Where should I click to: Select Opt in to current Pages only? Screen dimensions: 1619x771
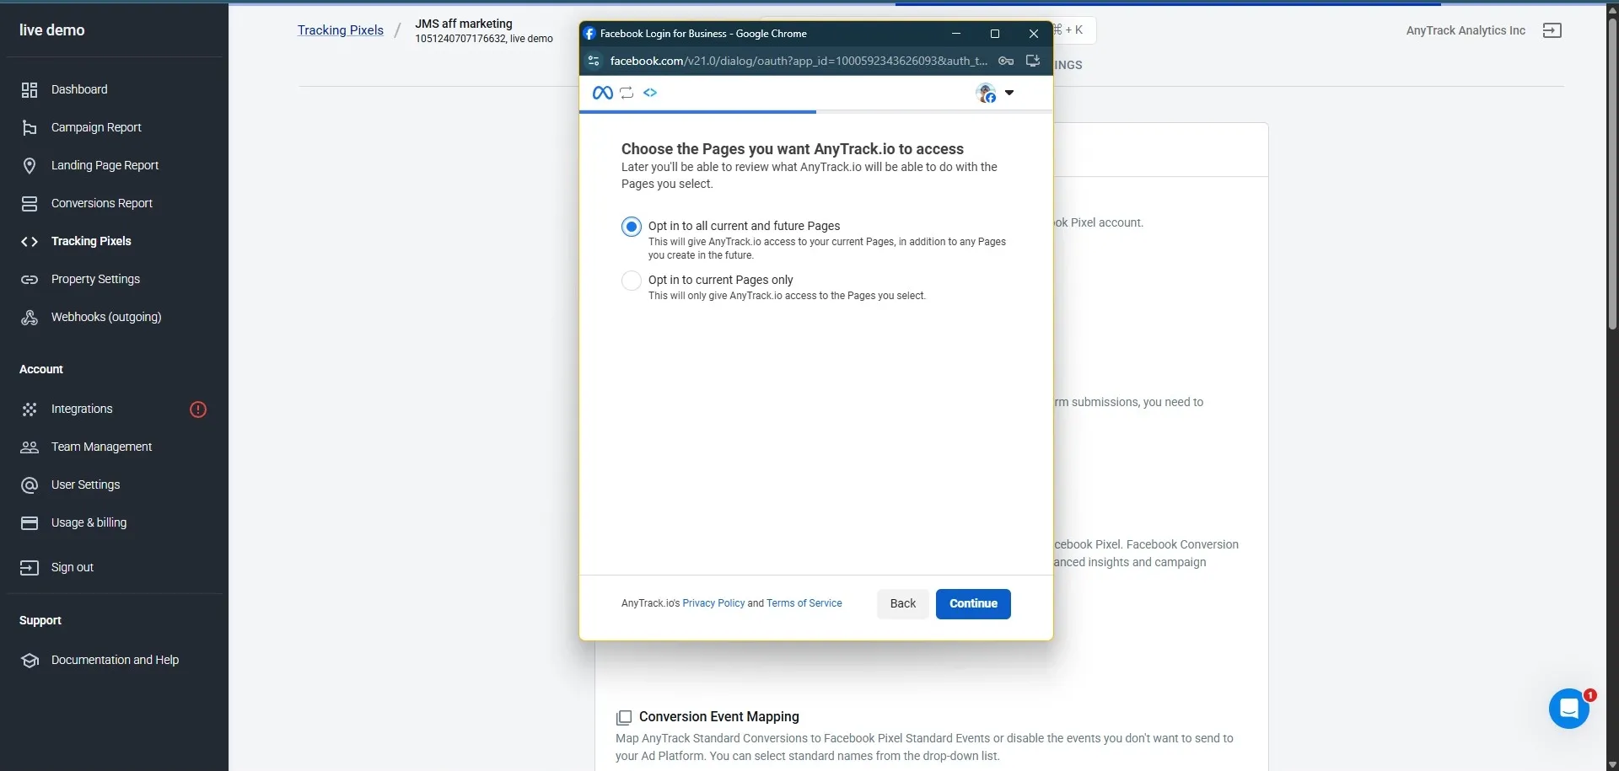(x=632, y=281)
